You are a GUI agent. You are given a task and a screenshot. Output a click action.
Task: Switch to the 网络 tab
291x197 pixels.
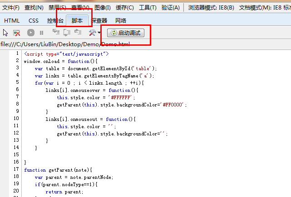(x=121, y=20)
